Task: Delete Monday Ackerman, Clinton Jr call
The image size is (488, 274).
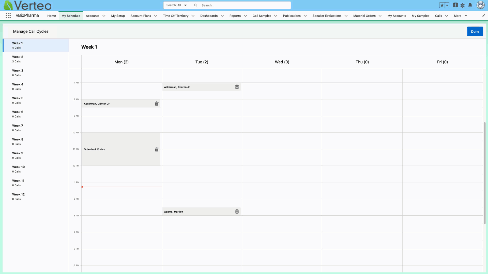Action: [x=157, y=104]
